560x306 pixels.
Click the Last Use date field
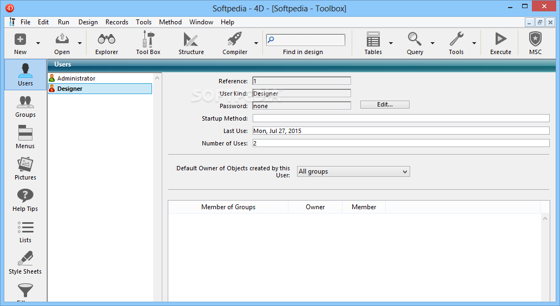tap(401, 131)
